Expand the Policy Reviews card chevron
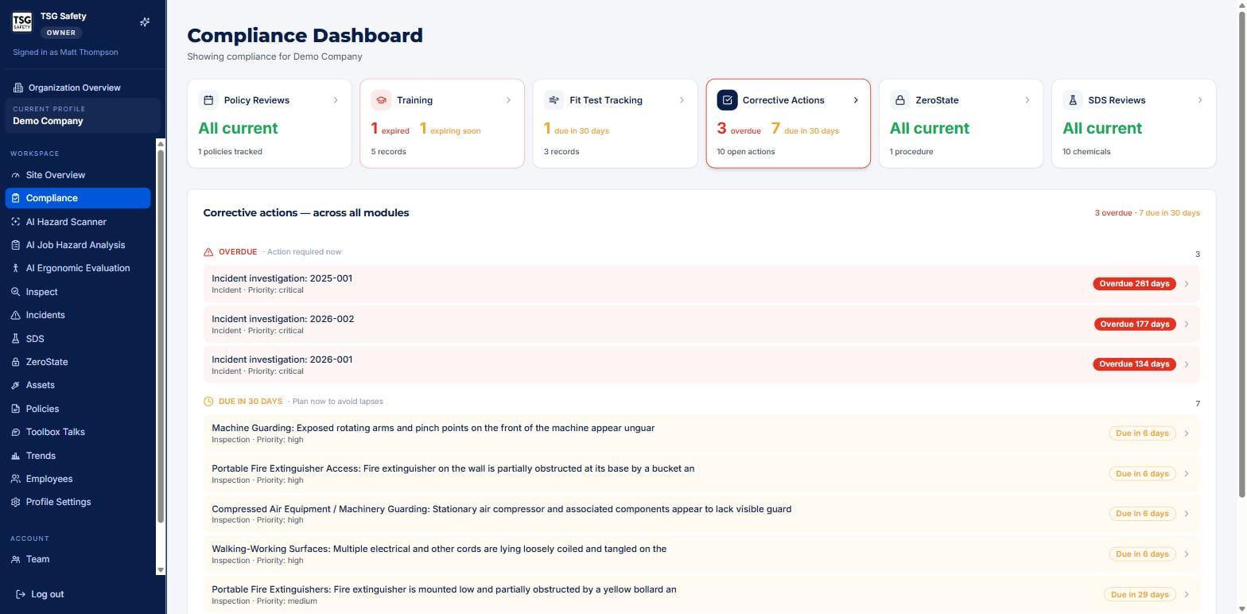Screen dimensions: 1247x614 click(x=336, y=100)
